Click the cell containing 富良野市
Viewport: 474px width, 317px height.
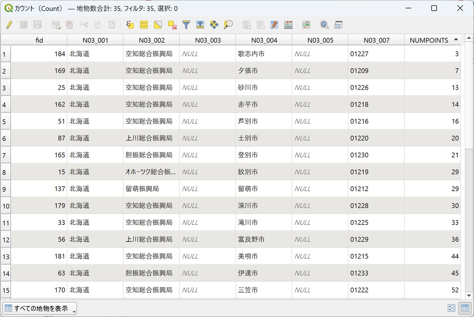click(x=264, y=239)
